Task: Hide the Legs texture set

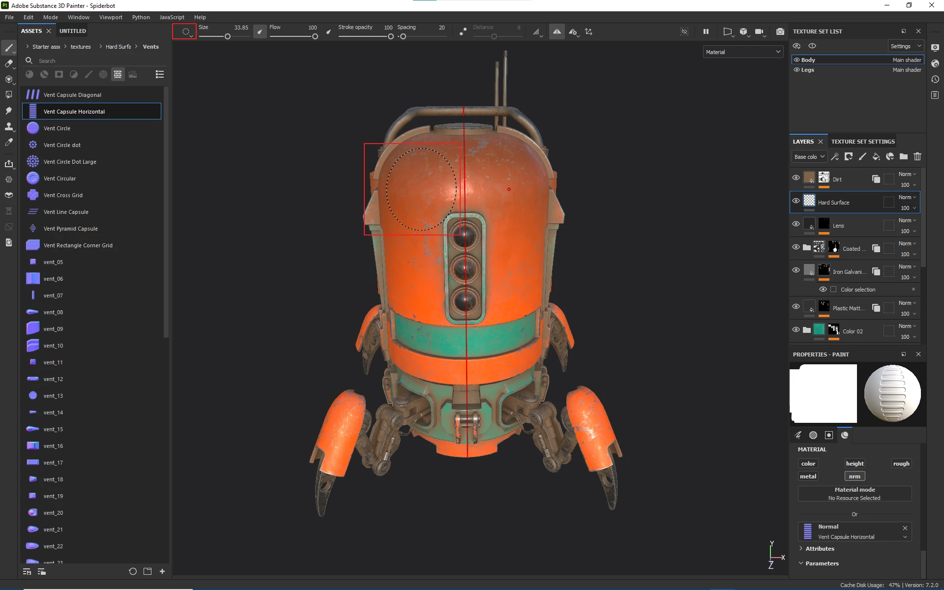Action: click(797, 70)
